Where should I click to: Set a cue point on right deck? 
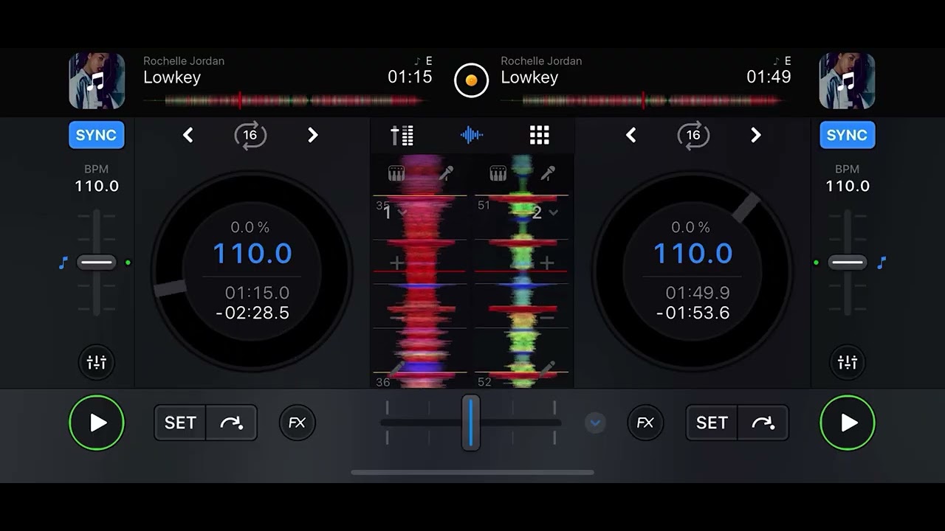point(712,423)
